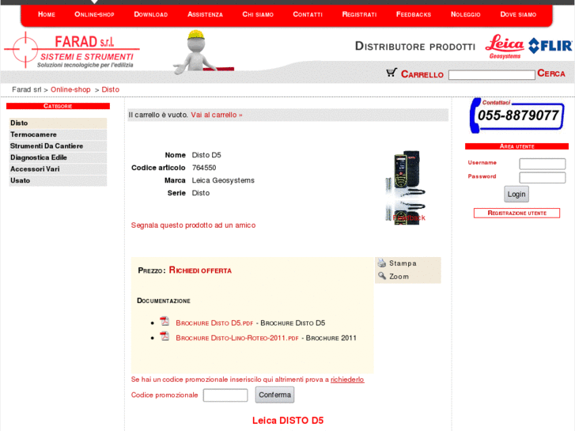
Task: Click the Registrazione utente button
Action: pos(516,213)
